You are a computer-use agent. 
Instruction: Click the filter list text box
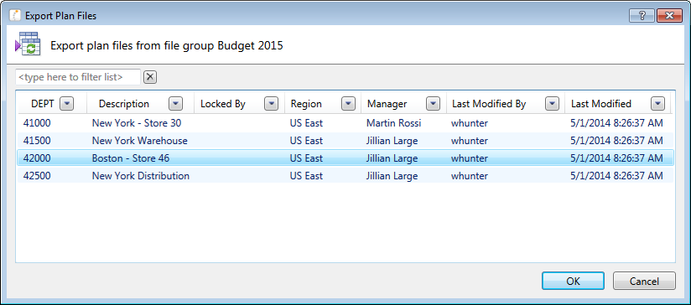point(78,77)
